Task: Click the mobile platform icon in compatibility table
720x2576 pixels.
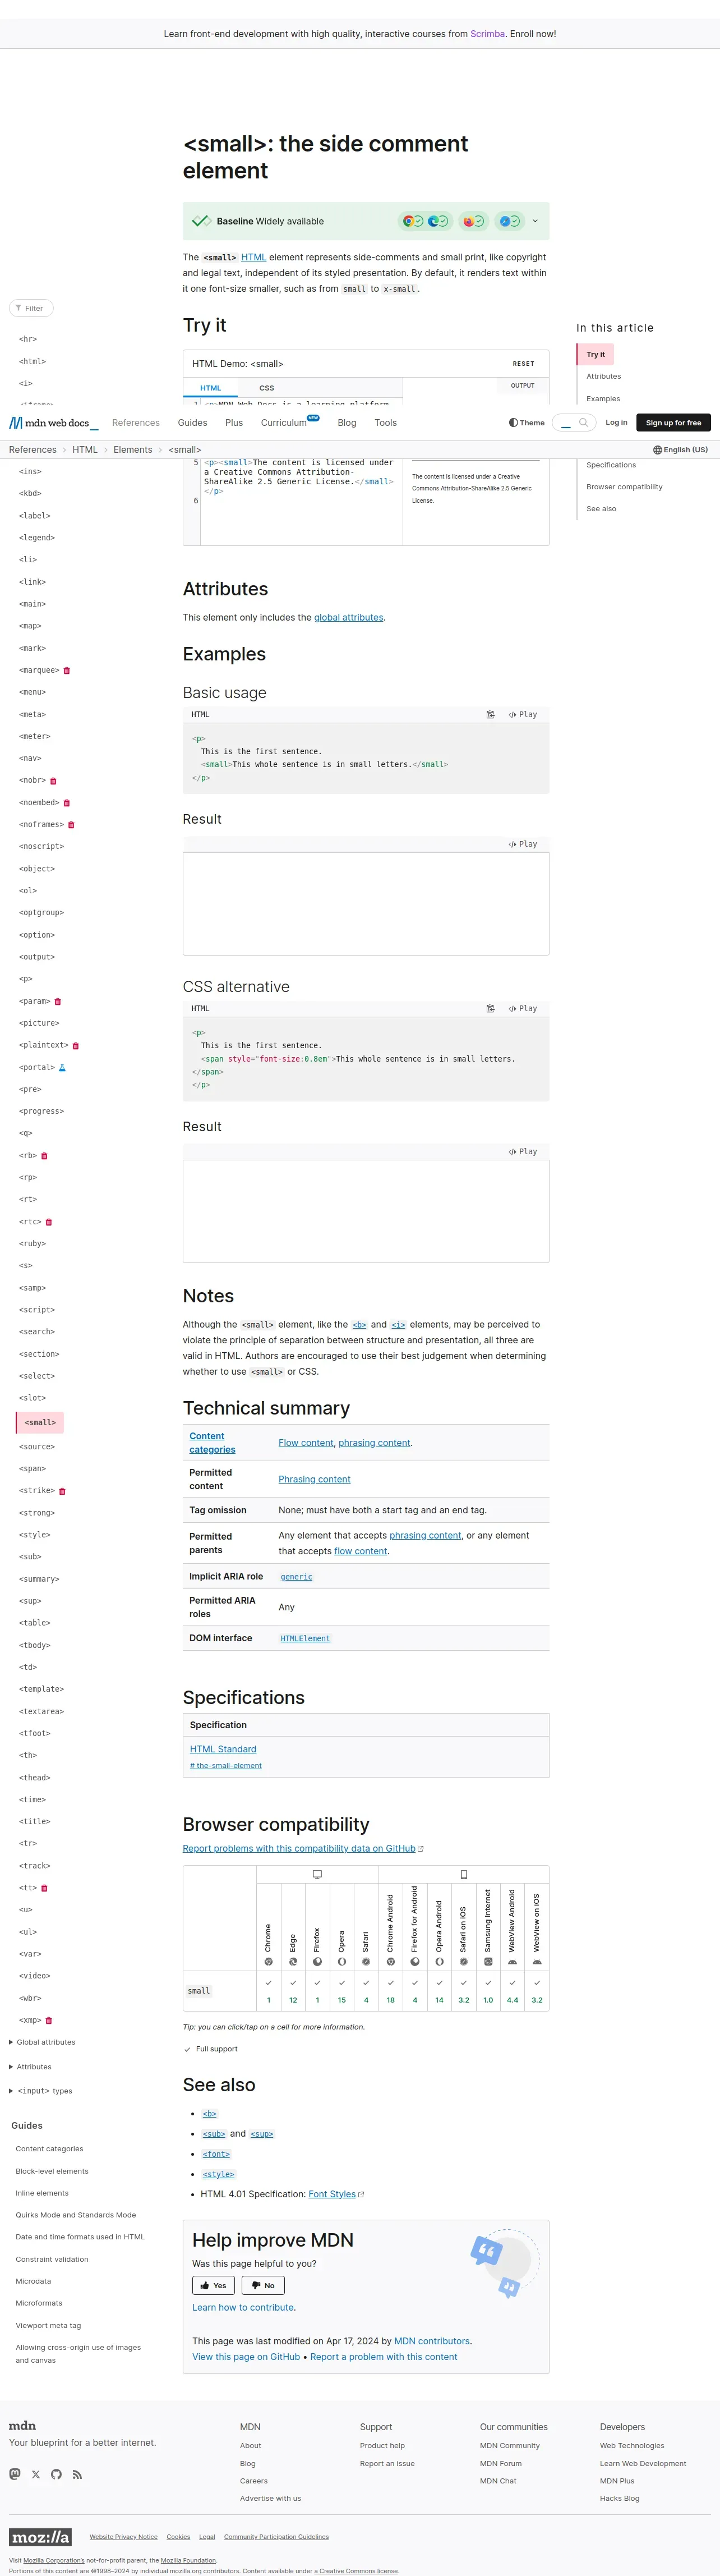Action: [x=464, y=1875]
